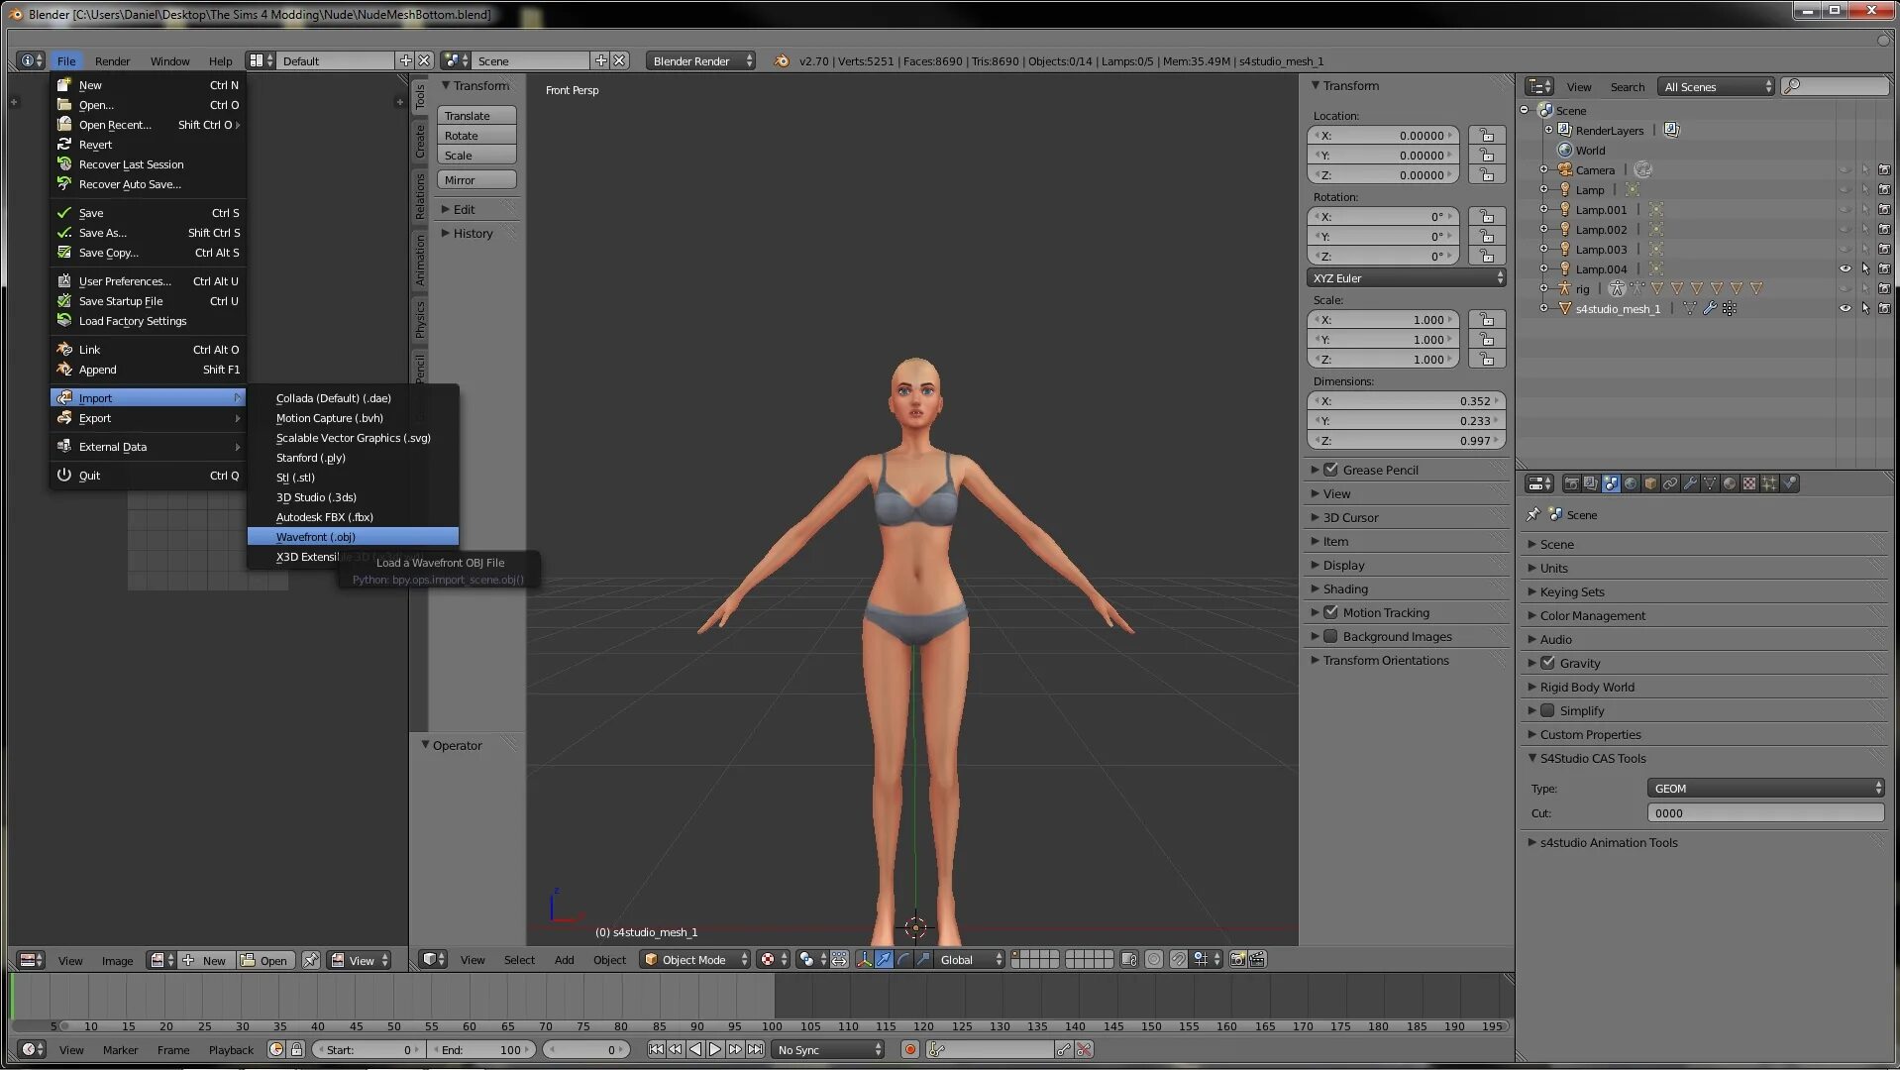Click the Mirror button
The image size is (1900, 1070).
pos(476,179)
